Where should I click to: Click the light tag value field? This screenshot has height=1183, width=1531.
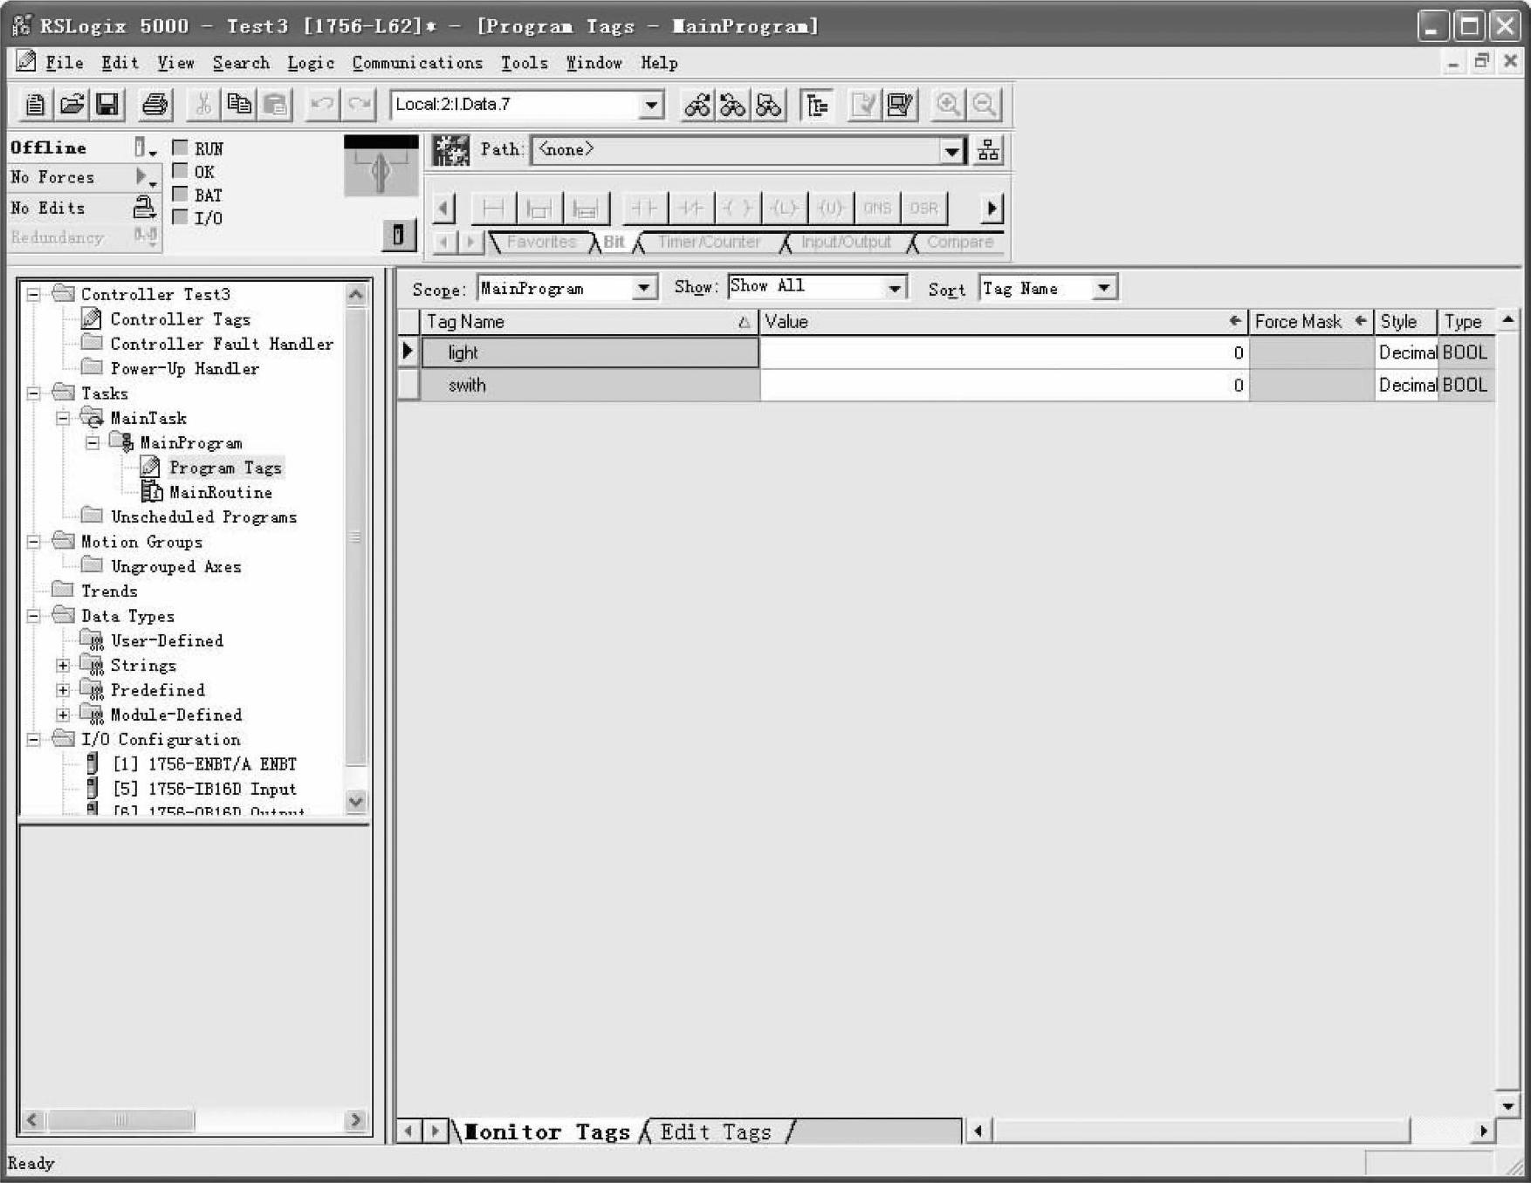coord(1004,353)
